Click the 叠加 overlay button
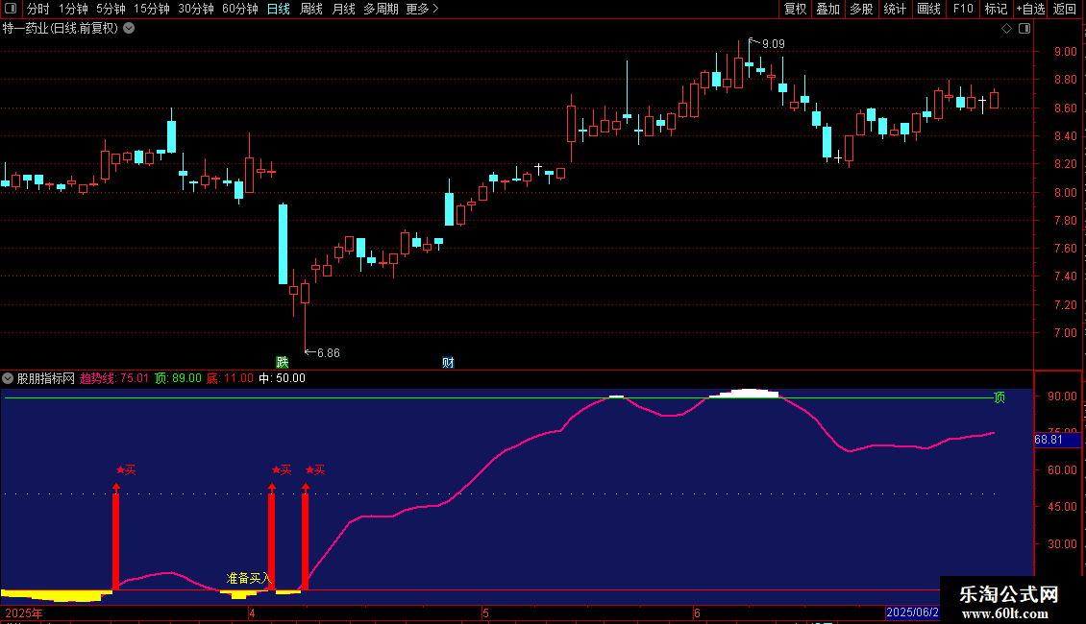The height and width of the screenshot is (624, 1086). click(x=827, y=9)
